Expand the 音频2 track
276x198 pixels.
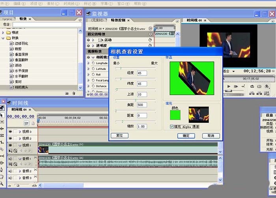click(x=20, y=171)
